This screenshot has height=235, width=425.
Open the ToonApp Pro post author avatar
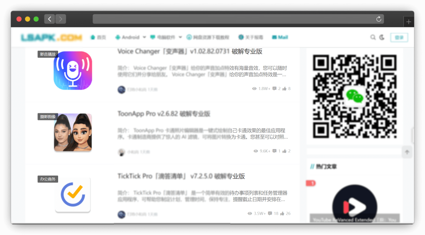click(122, 152)
